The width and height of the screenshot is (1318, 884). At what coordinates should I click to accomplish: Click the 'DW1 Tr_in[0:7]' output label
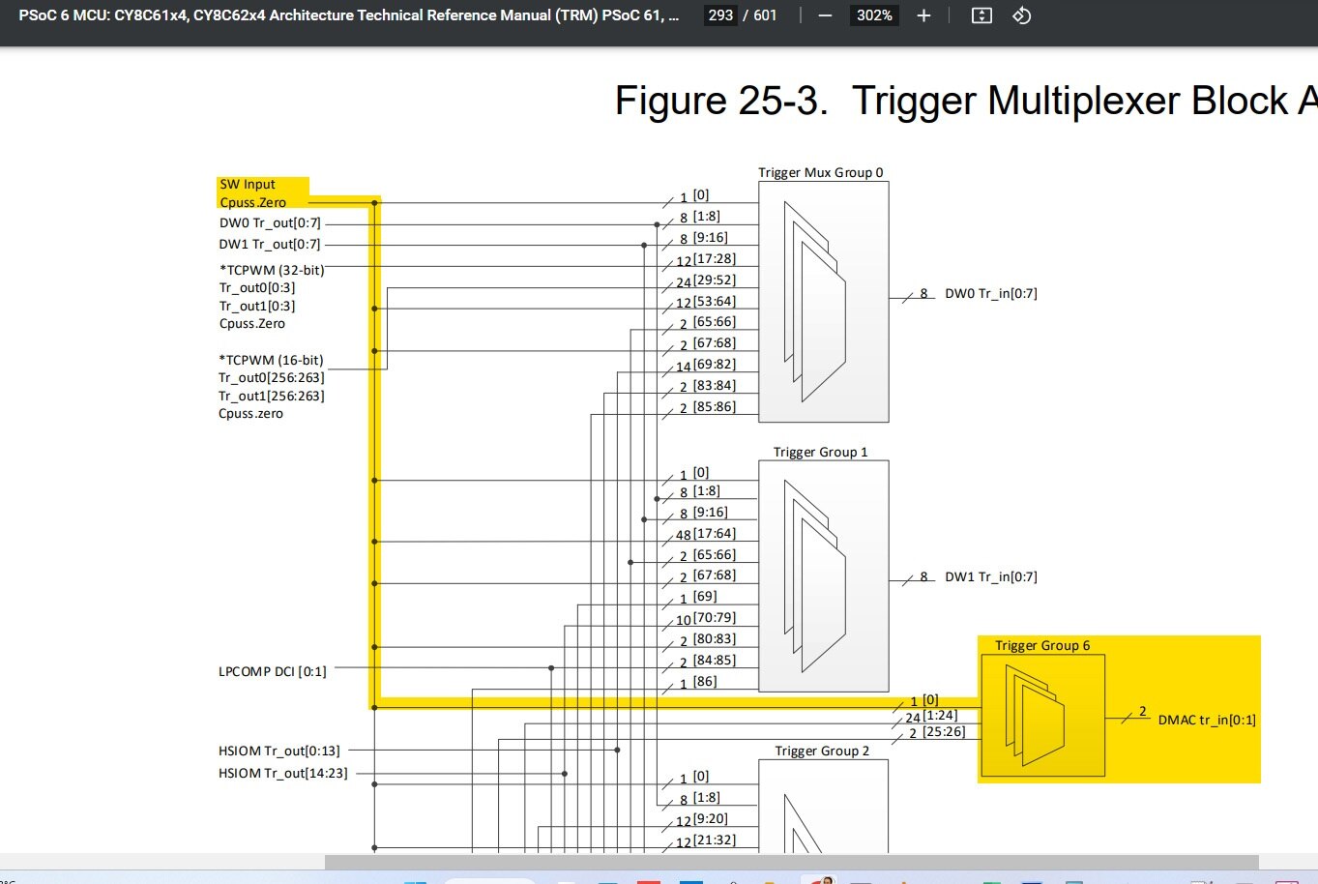(x=991, y=577)
